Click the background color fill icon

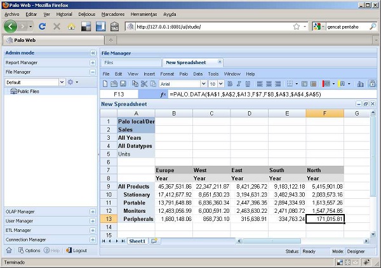point(326,84)
